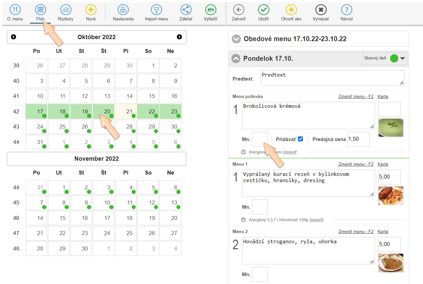Click the Import menu icon
Image resolution: width=423 pixels, height=284 pixels.
tap(156, 11)
